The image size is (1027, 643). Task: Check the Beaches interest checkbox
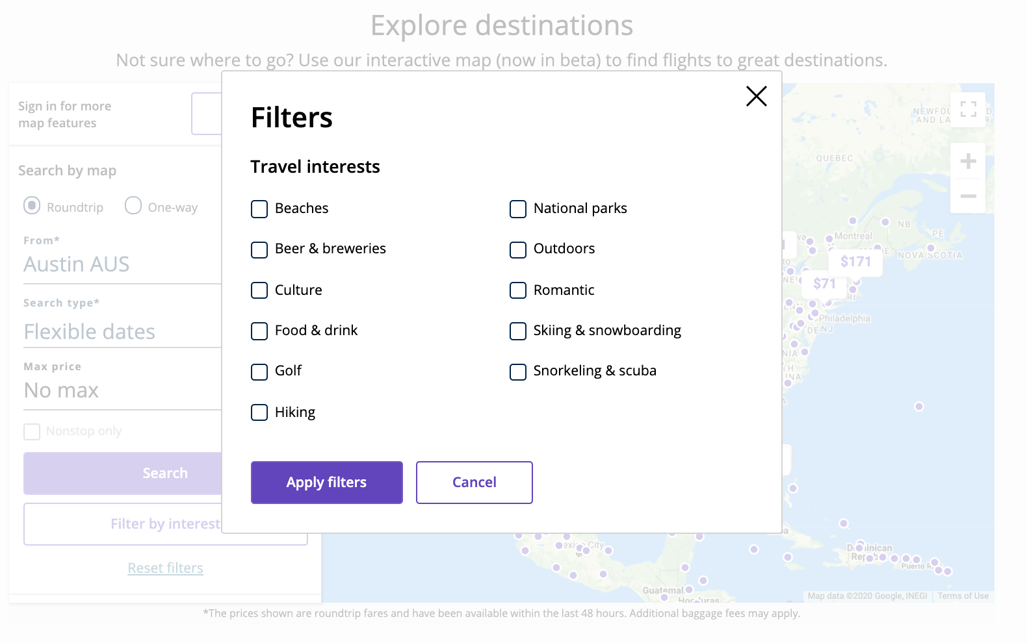[259, 209]
